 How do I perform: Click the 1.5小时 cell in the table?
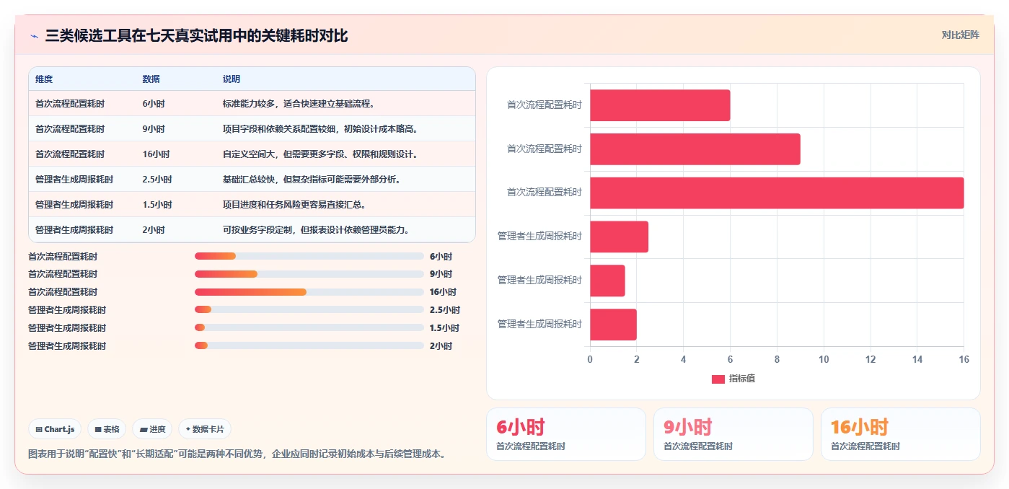(157, 205)
